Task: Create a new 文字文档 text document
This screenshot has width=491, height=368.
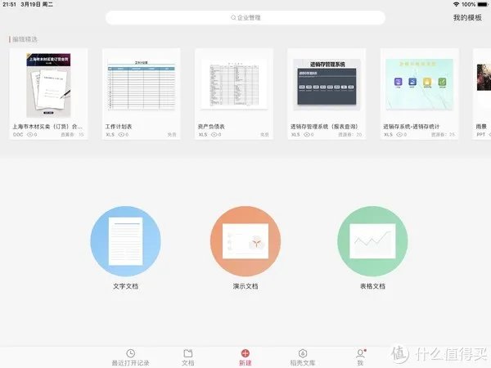Action: point(125,241)
